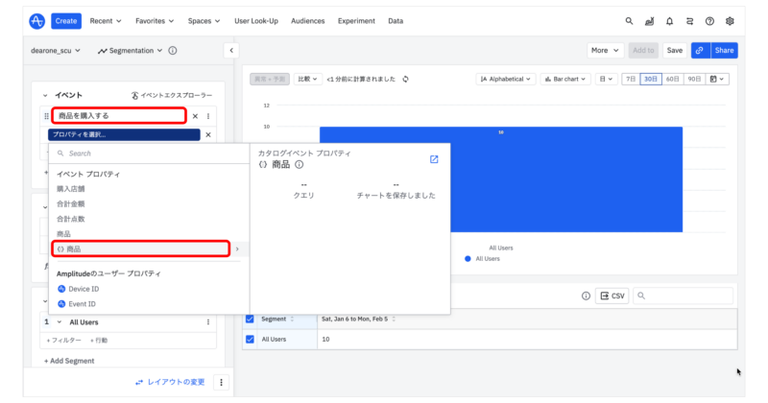Click the refresh icon beside computed time
Image resolution: width=768 pixels, height=403 pixels.
406,79
